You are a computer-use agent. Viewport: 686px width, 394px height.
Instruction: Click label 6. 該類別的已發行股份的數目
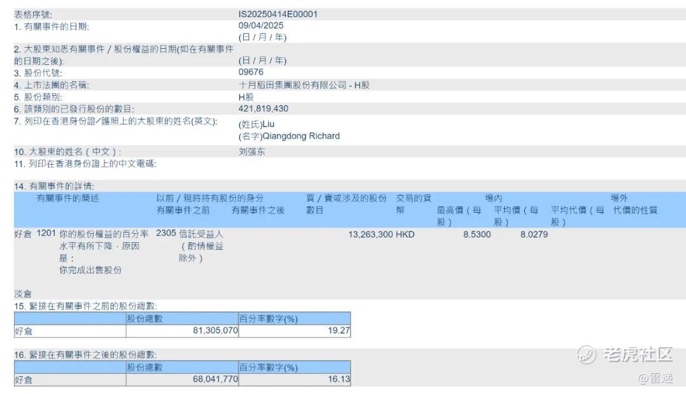click(74, 109)
